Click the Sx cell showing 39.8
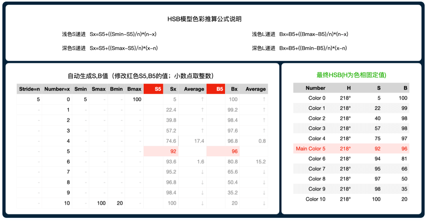This screenshot has width=427, height=221. 171,120
